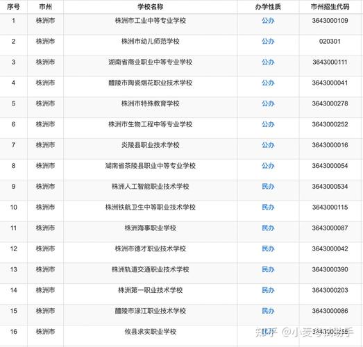Select school name 湖南省茶陵县职业中等专业学校
The width and height of the screenshot is (363, 347).
[151, 166]
